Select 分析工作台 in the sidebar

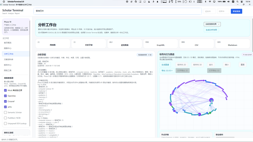tap(16, 54)
